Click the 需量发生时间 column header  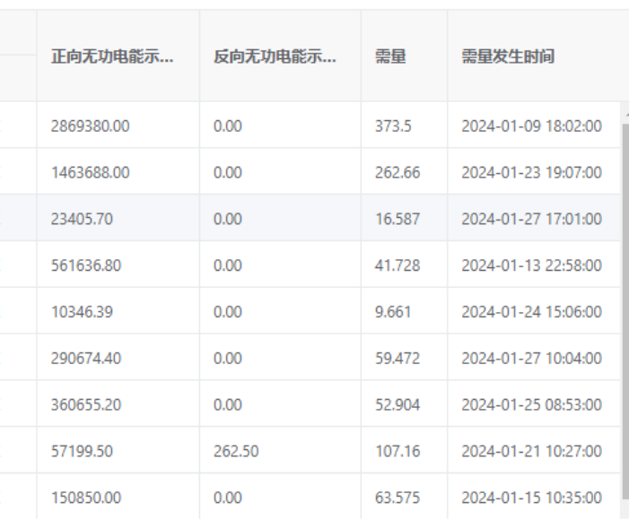(x=508, y=56)
